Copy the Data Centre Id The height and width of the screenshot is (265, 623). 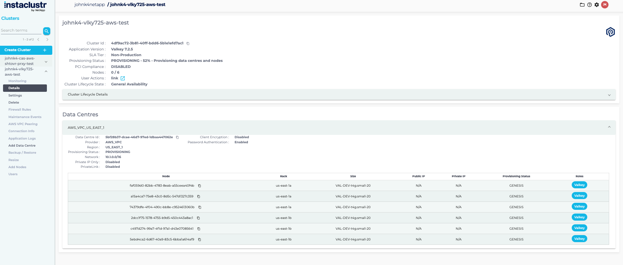click(x=177, y=137)
